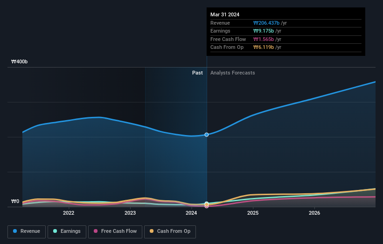Viewport: 383px width, 244px height.
Task: Click Revenue value ₩206.437b in tooltip
Action: click(266, 23)
